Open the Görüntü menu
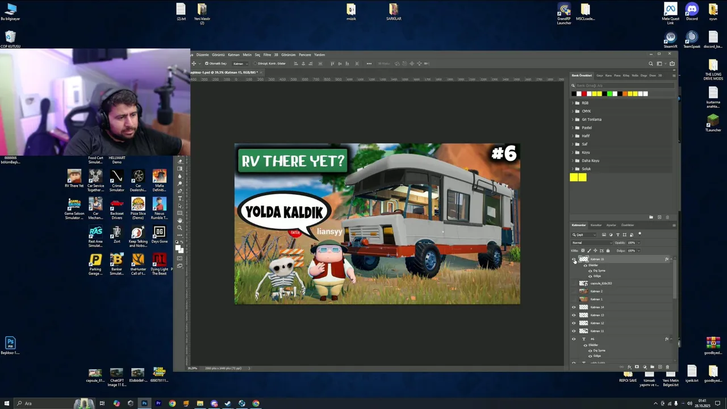This screenshot has width=727, height=409. pyautogui.click(x=218, y=55)
